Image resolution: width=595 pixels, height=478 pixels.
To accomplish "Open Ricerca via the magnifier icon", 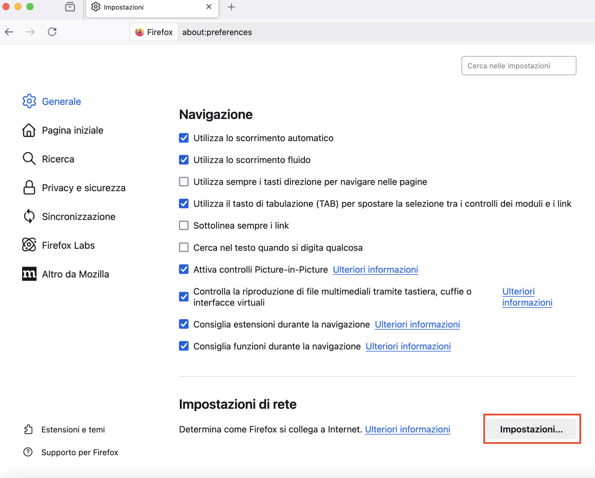I will 28,158.
